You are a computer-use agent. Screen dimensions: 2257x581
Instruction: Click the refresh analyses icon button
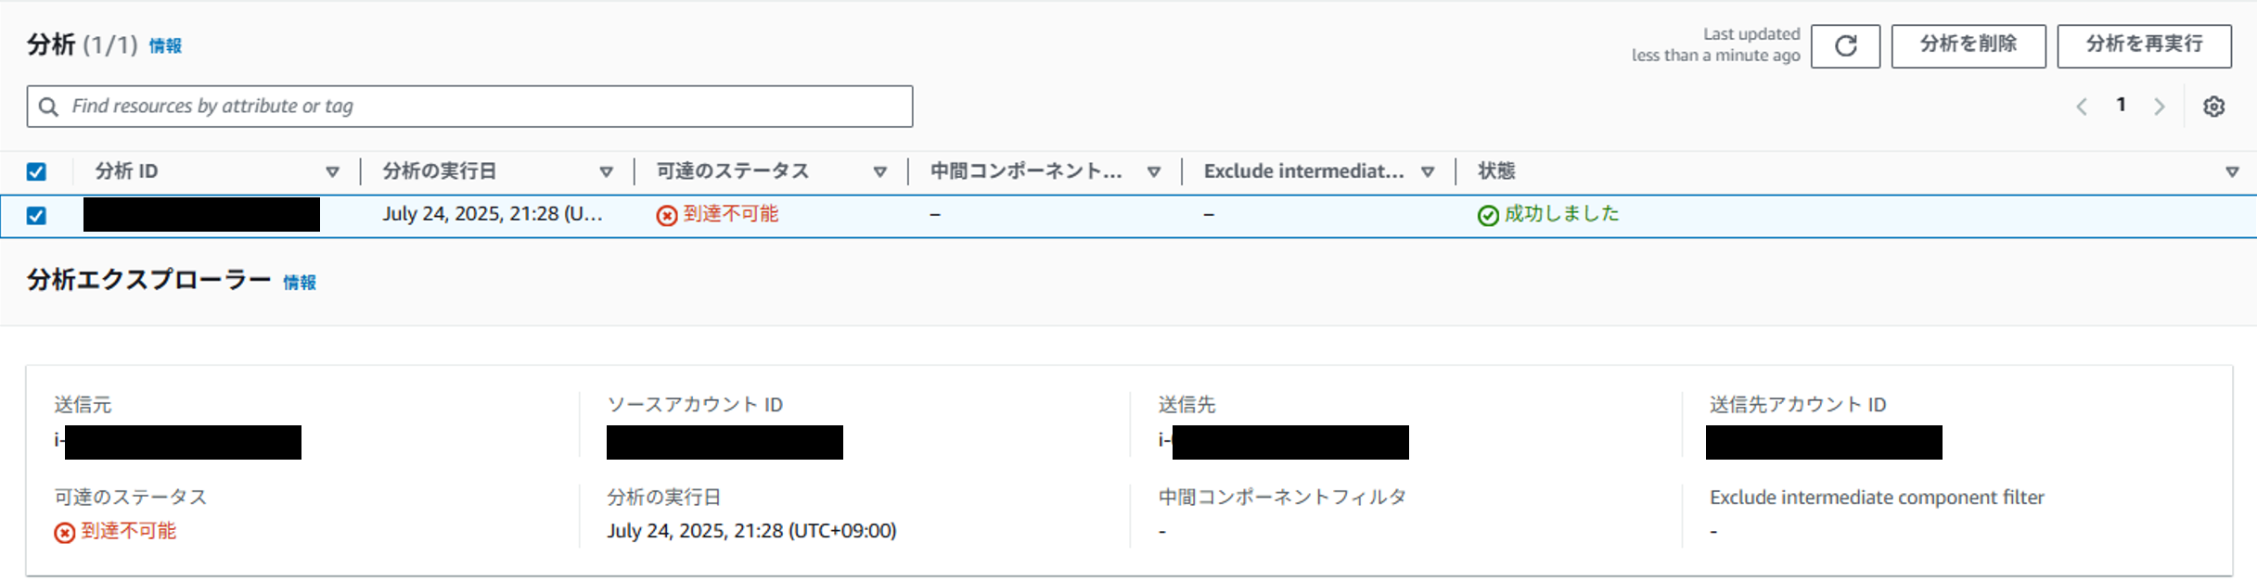coord(1845,45)
